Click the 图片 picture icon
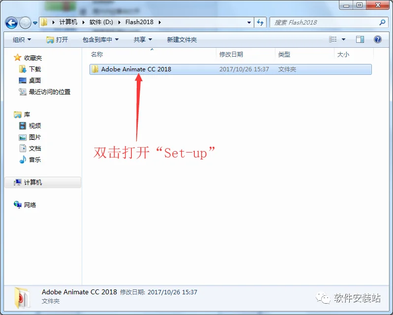The height and width of the screenshot is (315, 393). coord(23,137)
